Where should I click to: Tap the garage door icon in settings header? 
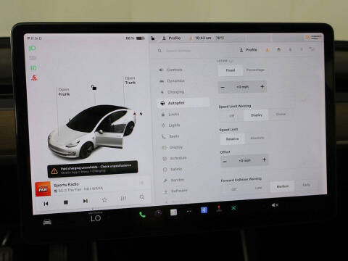[x=278, y=49]
